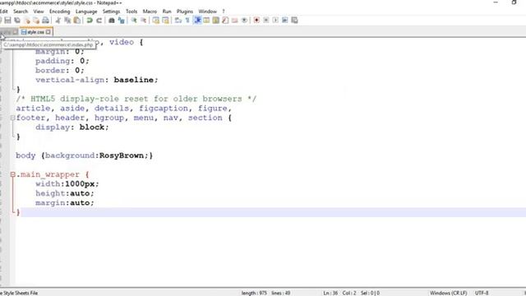The width and height of the screenshot is (526, 296).
Task: Open the Run menu
Action: pyautogui.click(x=167, y=12)
